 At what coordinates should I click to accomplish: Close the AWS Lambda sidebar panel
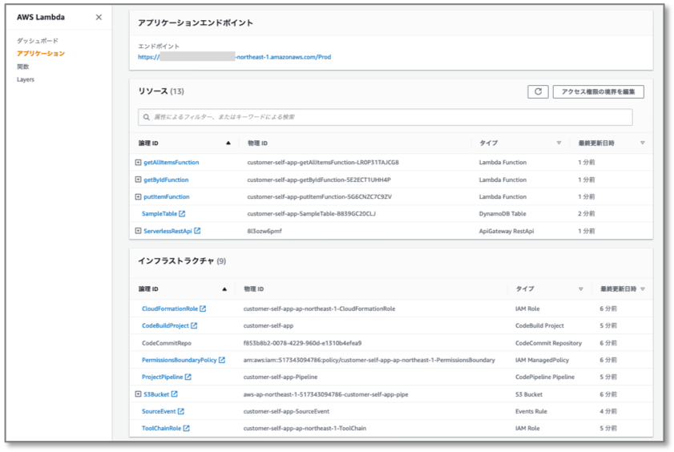[x=99, y=17]
